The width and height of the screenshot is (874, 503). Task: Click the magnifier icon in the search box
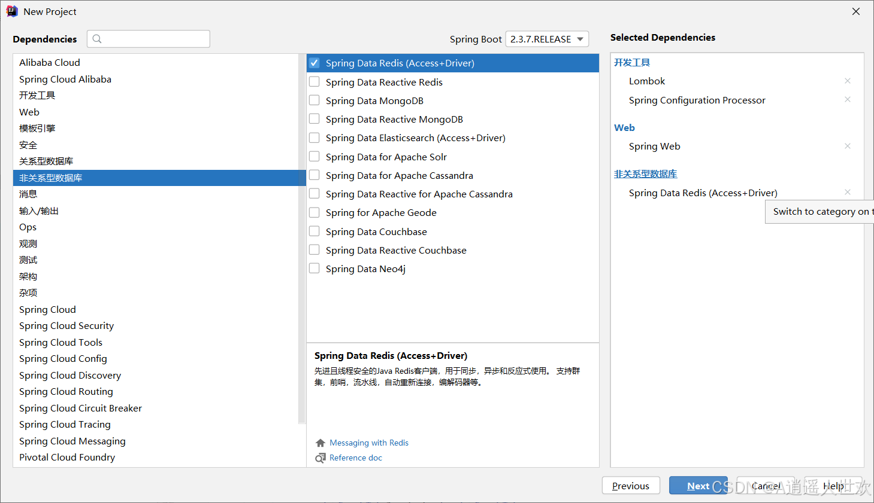pyautogui.click(x=97, y=38)
